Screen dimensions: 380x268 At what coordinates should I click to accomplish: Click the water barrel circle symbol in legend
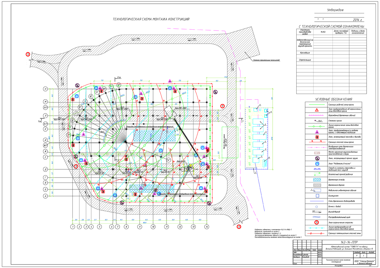(316, 206)
